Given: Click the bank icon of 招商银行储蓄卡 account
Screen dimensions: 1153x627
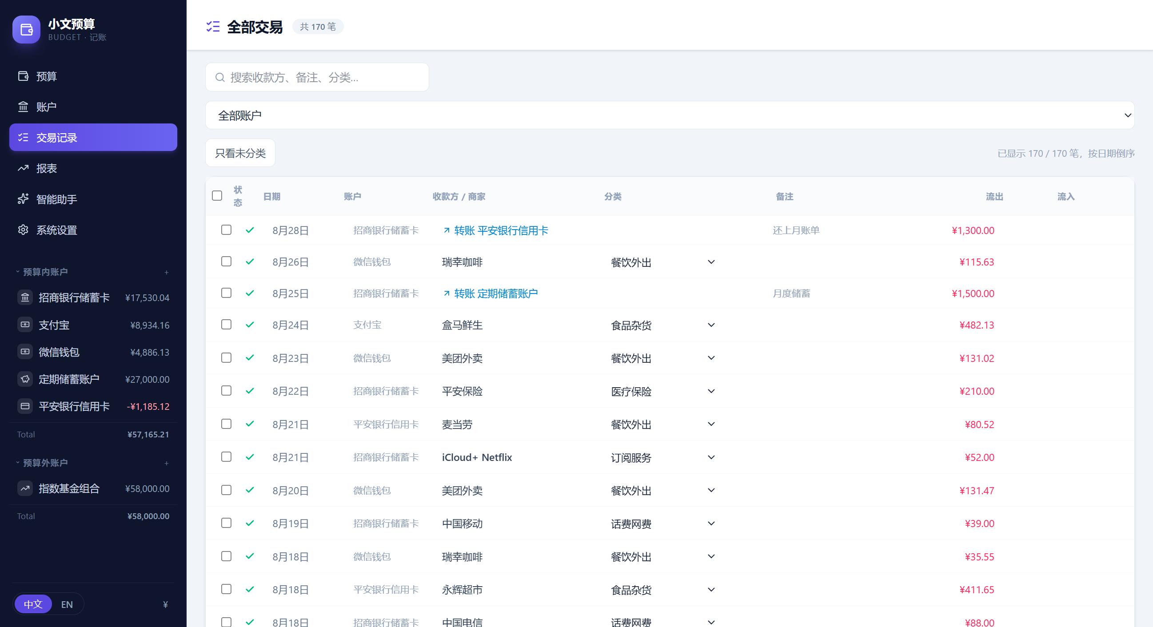Looking at the screenshot, I should (25, 298).
